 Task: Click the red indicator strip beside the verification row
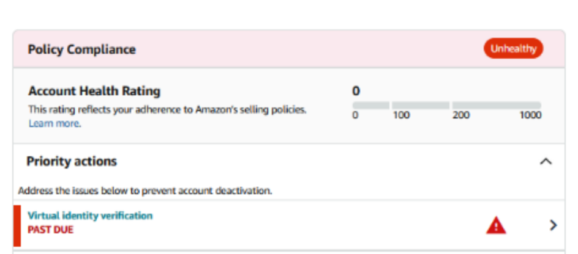17,226
